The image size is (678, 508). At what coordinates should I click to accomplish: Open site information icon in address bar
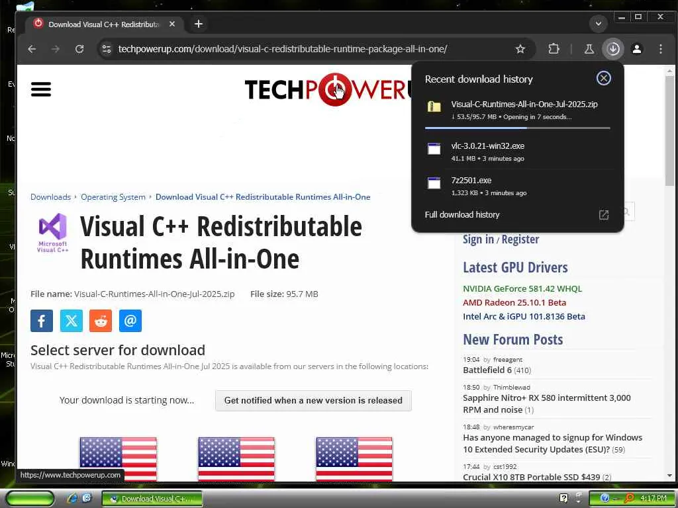pos(107,49)
